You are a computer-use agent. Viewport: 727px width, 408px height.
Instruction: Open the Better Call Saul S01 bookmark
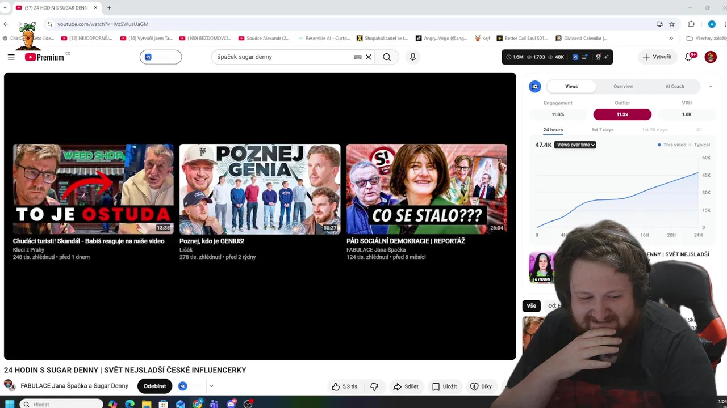[522, 38]
